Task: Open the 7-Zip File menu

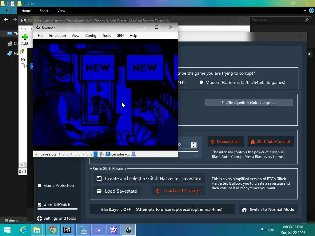Action: click(23, 28)
